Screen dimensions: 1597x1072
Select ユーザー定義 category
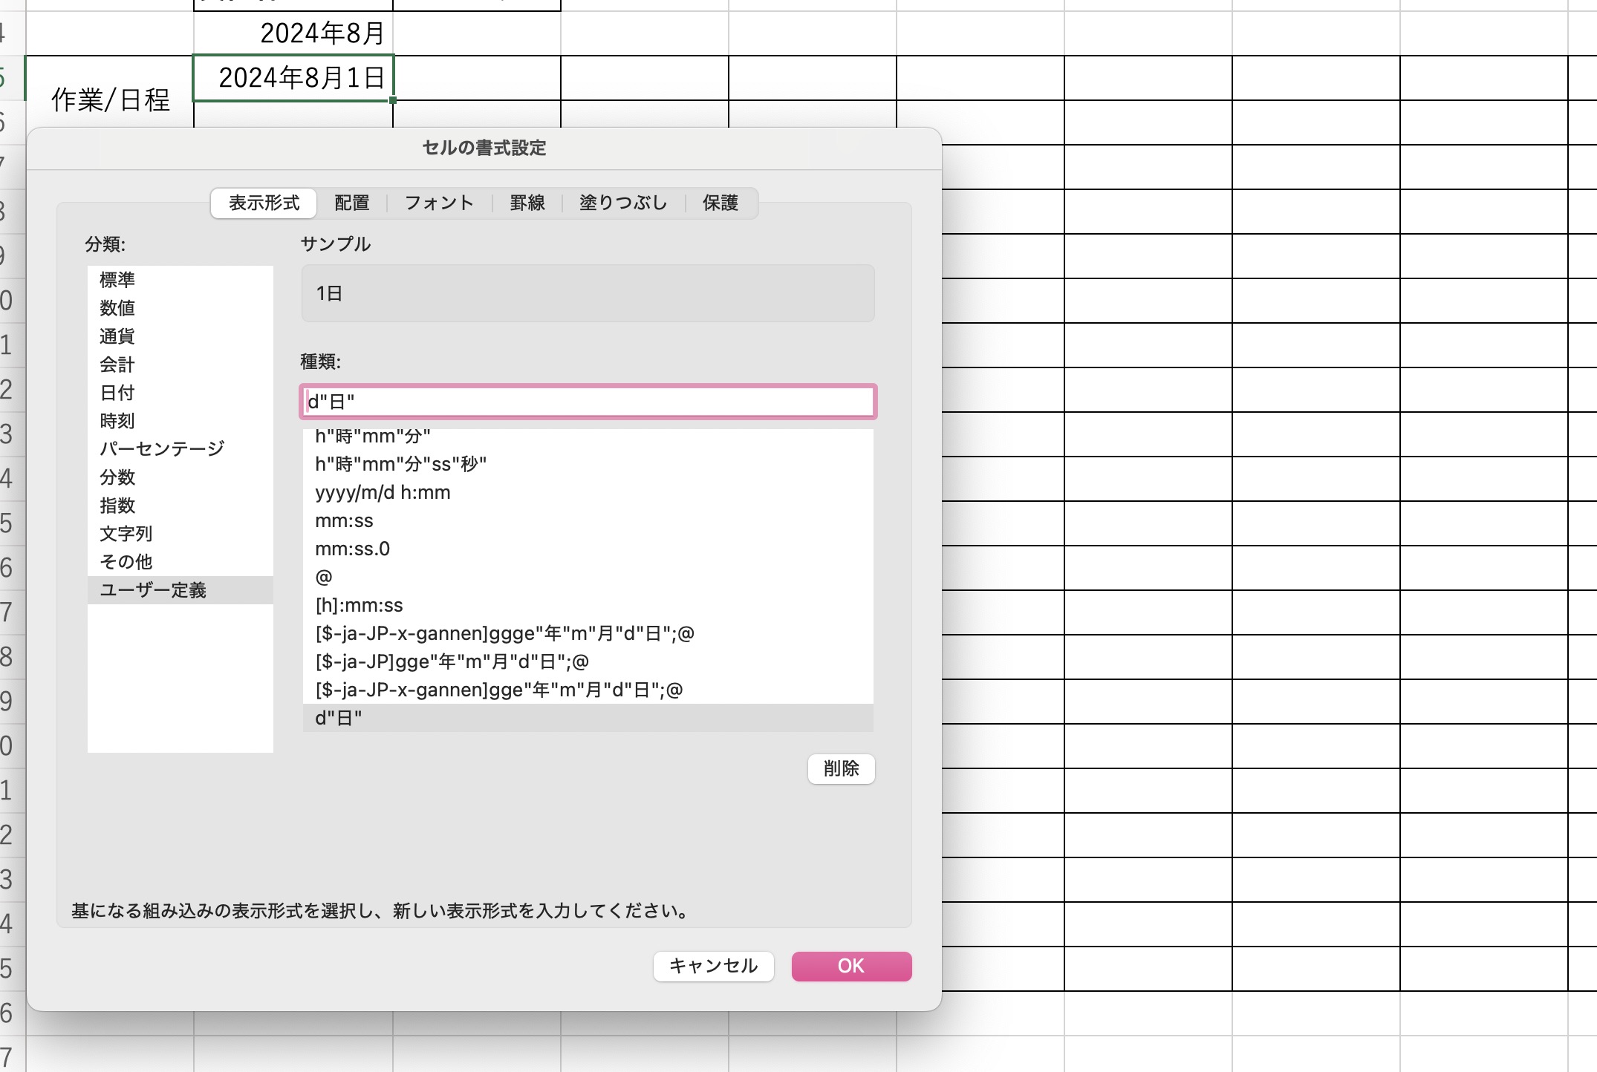[180, 590]
